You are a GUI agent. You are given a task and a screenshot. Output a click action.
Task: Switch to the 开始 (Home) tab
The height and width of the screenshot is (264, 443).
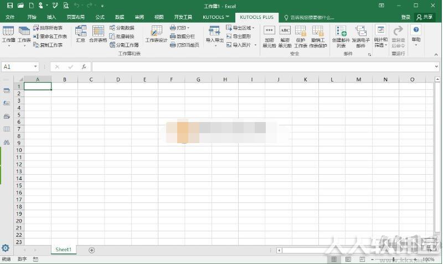point(32,17)
